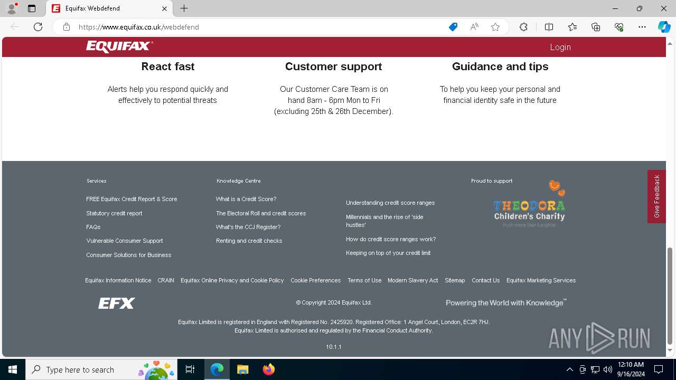Open Consumer Solutions for Business link
The height and width of the screenshot is (380, 676).
click(129, 255)
